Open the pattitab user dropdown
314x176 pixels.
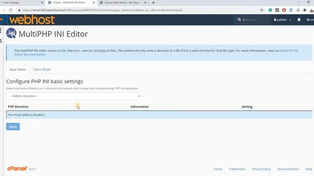[283, 20]
